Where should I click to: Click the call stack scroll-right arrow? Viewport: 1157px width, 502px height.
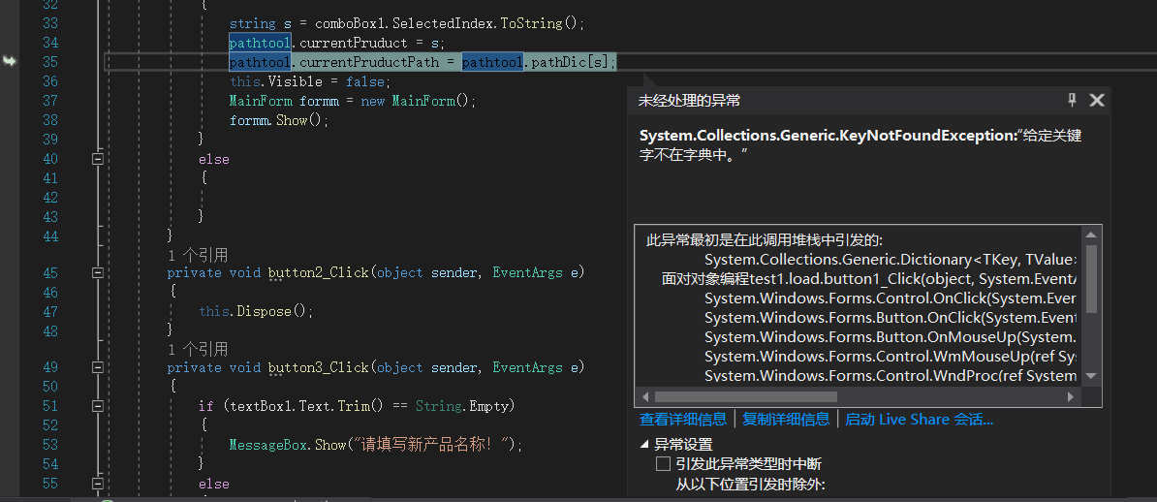coord(1071,396)
